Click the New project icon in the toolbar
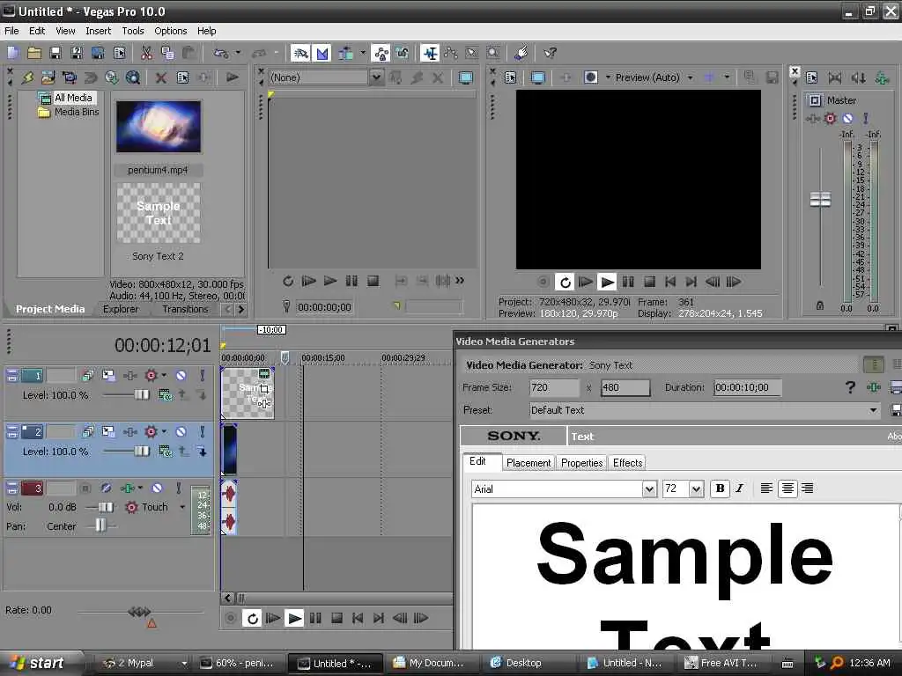 coord(12,54)
